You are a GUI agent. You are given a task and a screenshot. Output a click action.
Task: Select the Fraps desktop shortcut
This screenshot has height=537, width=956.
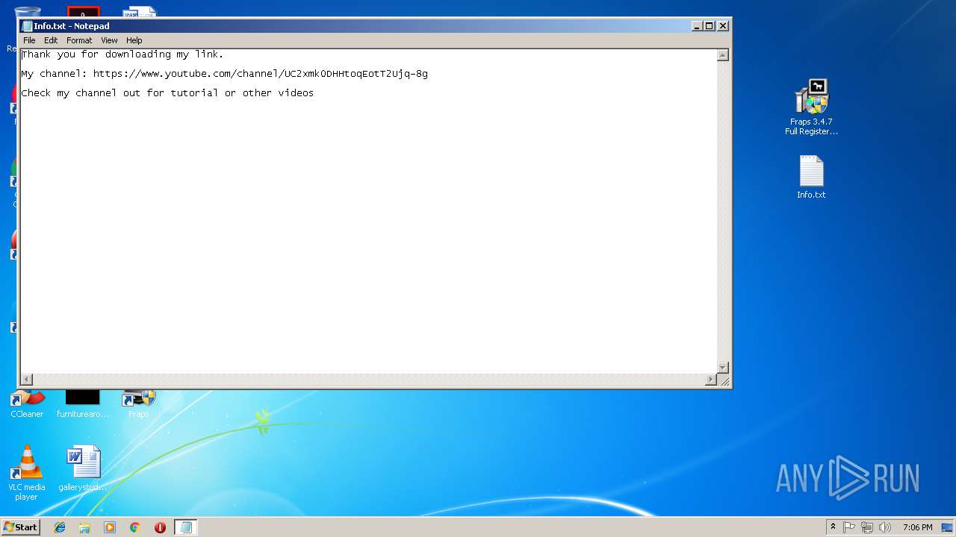(x=138, y=403)
